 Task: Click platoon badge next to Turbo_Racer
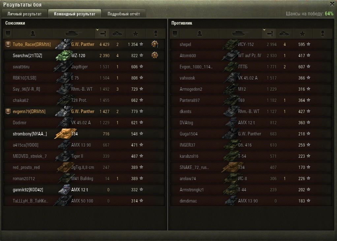pyautogui.click(x=8, y=44)
